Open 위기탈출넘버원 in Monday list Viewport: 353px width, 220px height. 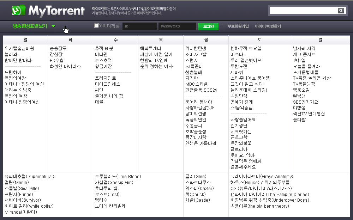19,48
